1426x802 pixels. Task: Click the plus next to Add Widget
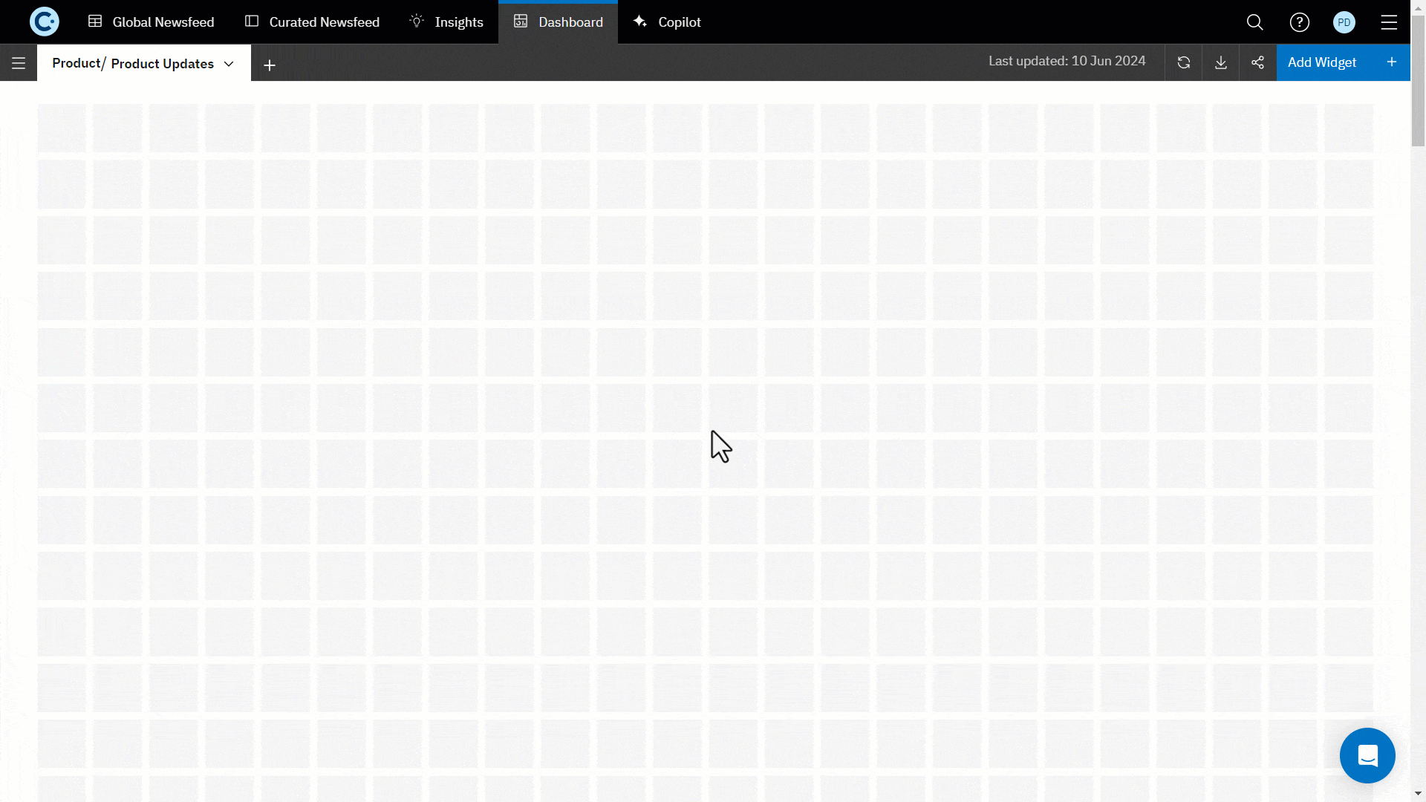pyautogui.click(x=1392, y=62)
